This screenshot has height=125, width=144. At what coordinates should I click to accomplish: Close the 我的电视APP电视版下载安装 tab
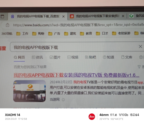123,16
